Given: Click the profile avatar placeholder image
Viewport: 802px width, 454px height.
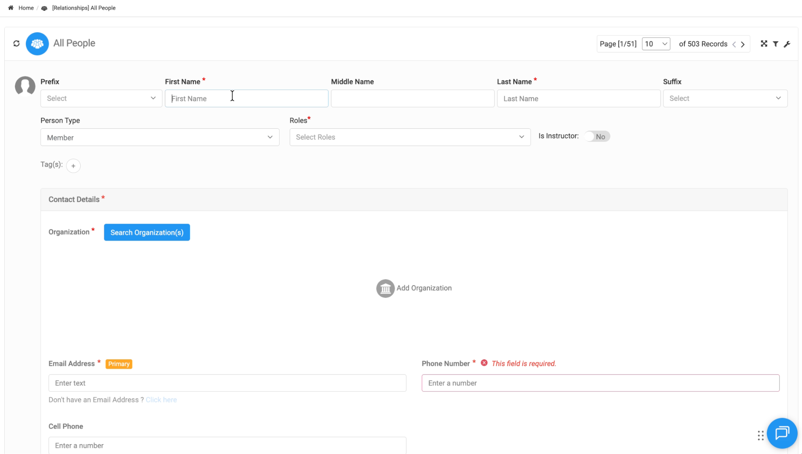Looking at the screenshot, I should pos(25,86).
